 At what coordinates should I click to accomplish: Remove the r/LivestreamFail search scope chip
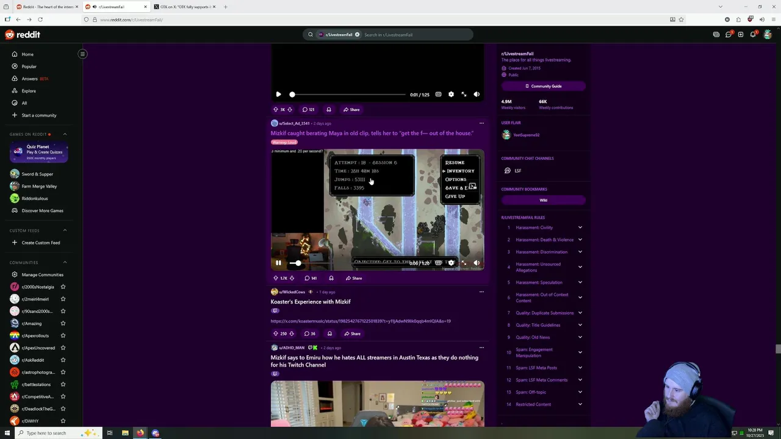coord(357,35)
